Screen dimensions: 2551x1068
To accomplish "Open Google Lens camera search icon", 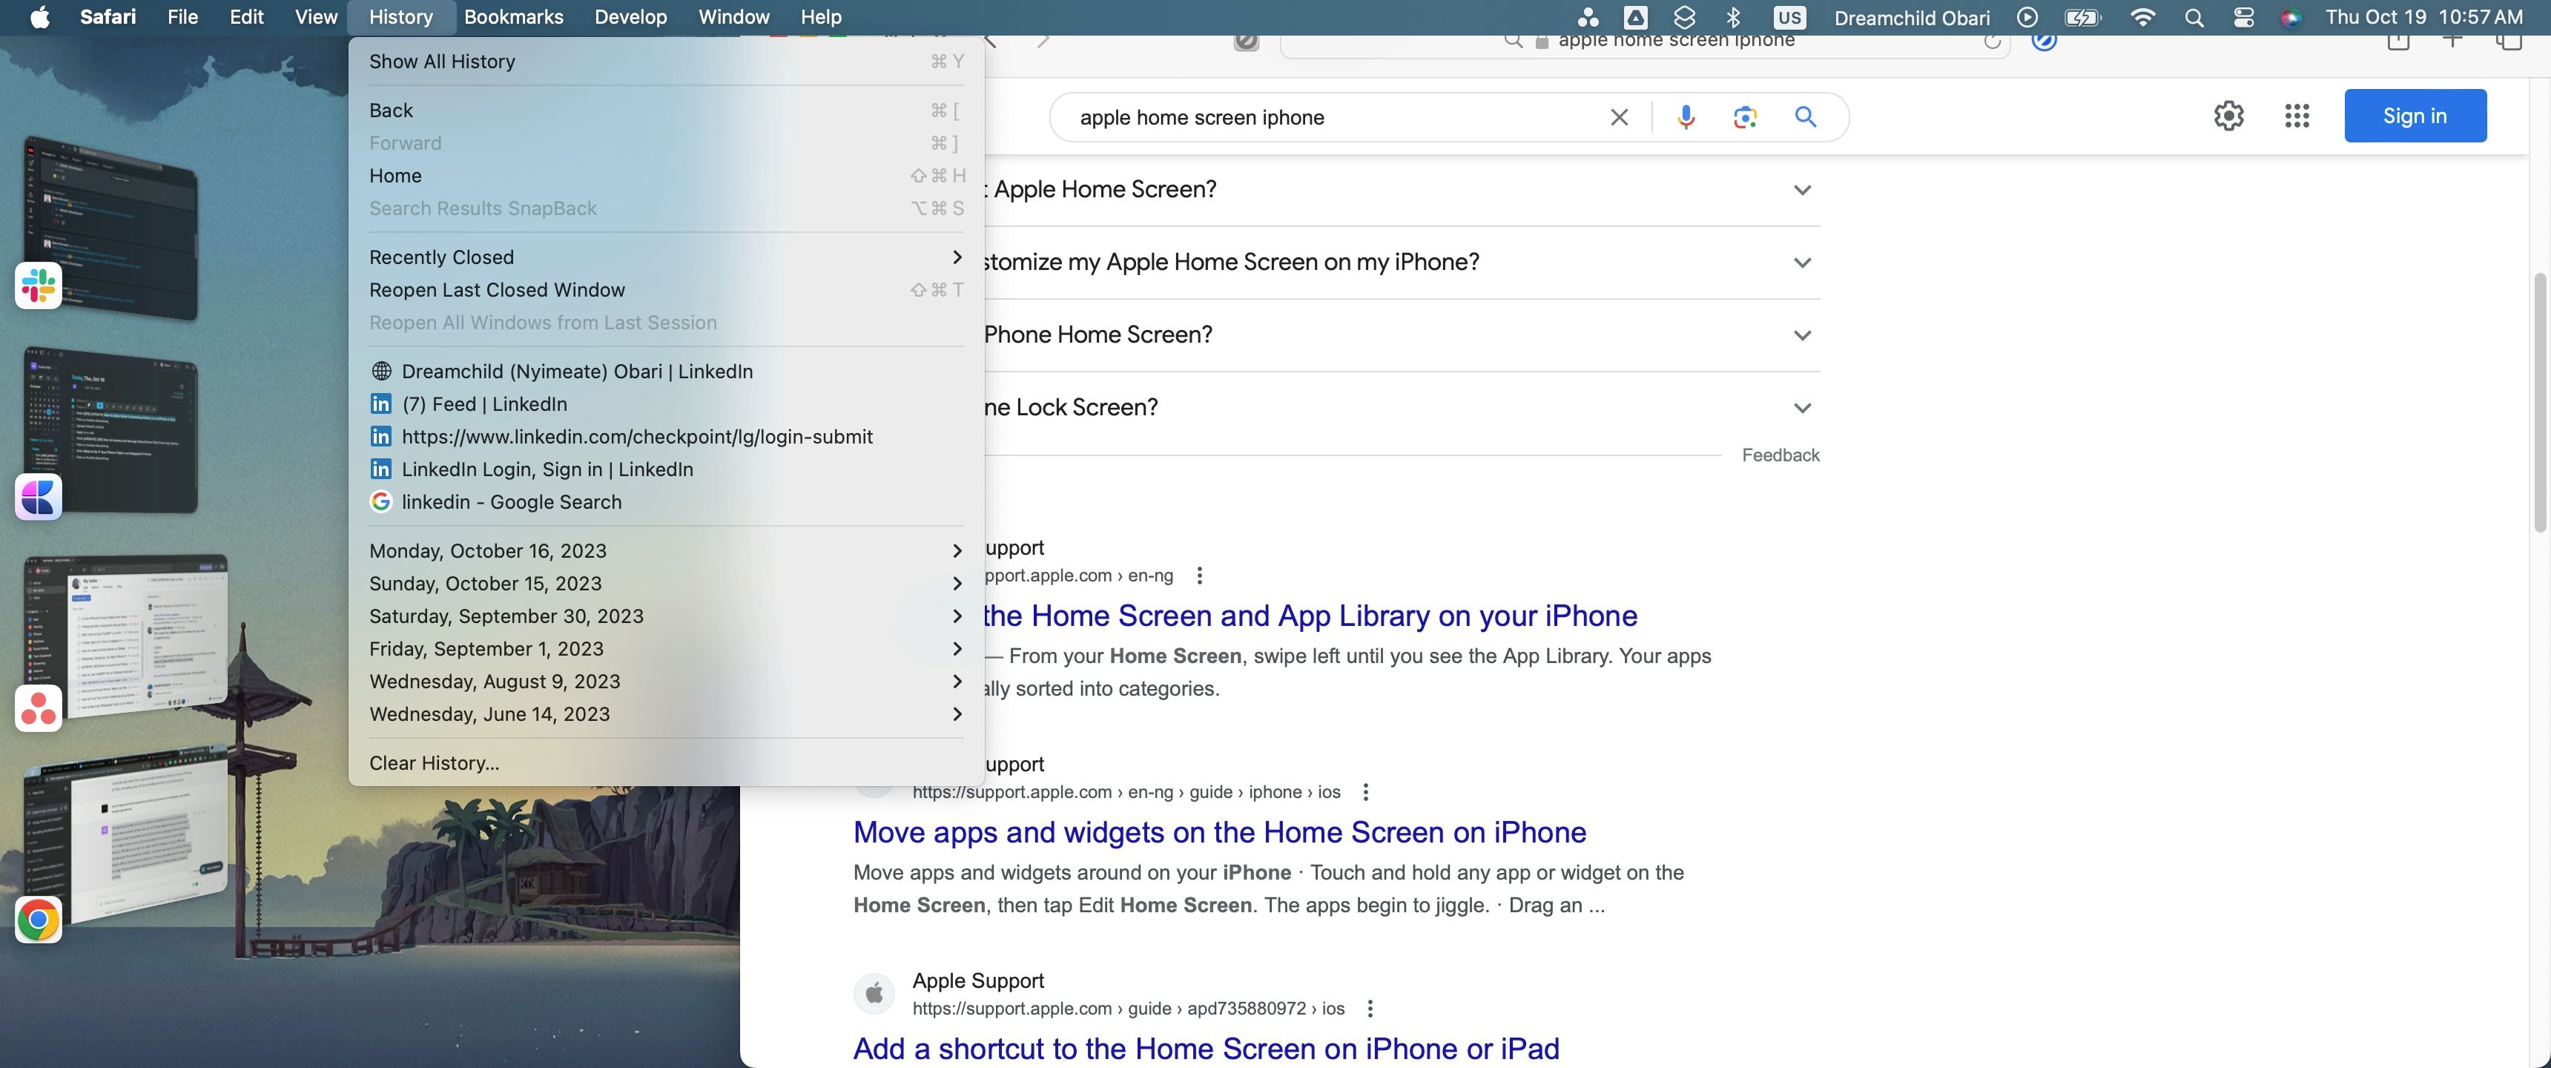I will click(1745, 116).
